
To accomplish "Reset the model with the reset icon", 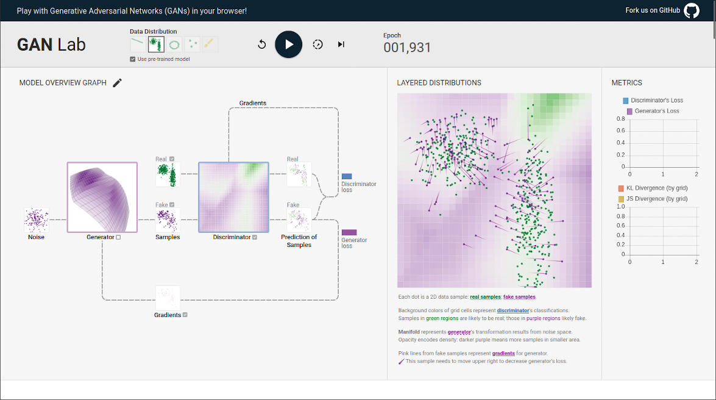I will tap(262, 45).
